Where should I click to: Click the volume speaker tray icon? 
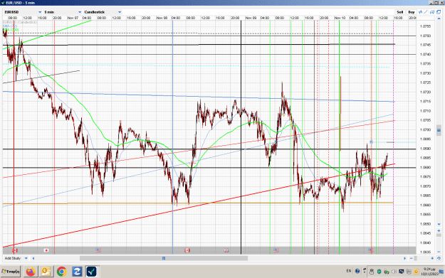(394, 272)
